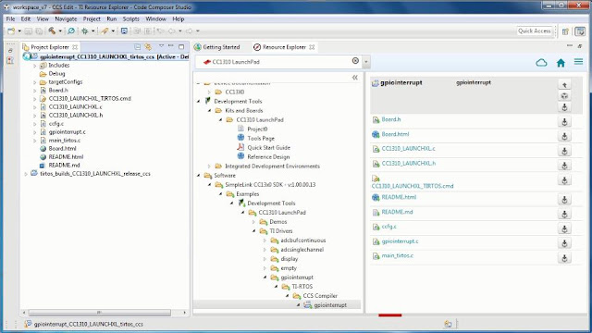592x333 pixels.
Task: Expand the adcbufcontinuous folder
Action: [265, 240]
